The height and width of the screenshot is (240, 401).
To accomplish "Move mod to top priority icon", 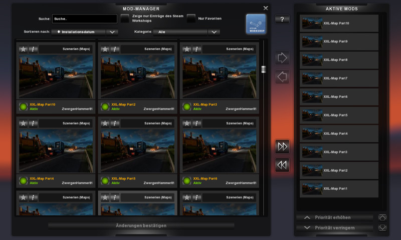I will coord(382,217).
